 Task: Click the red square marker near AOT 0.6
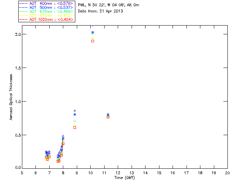click(75, 127)
